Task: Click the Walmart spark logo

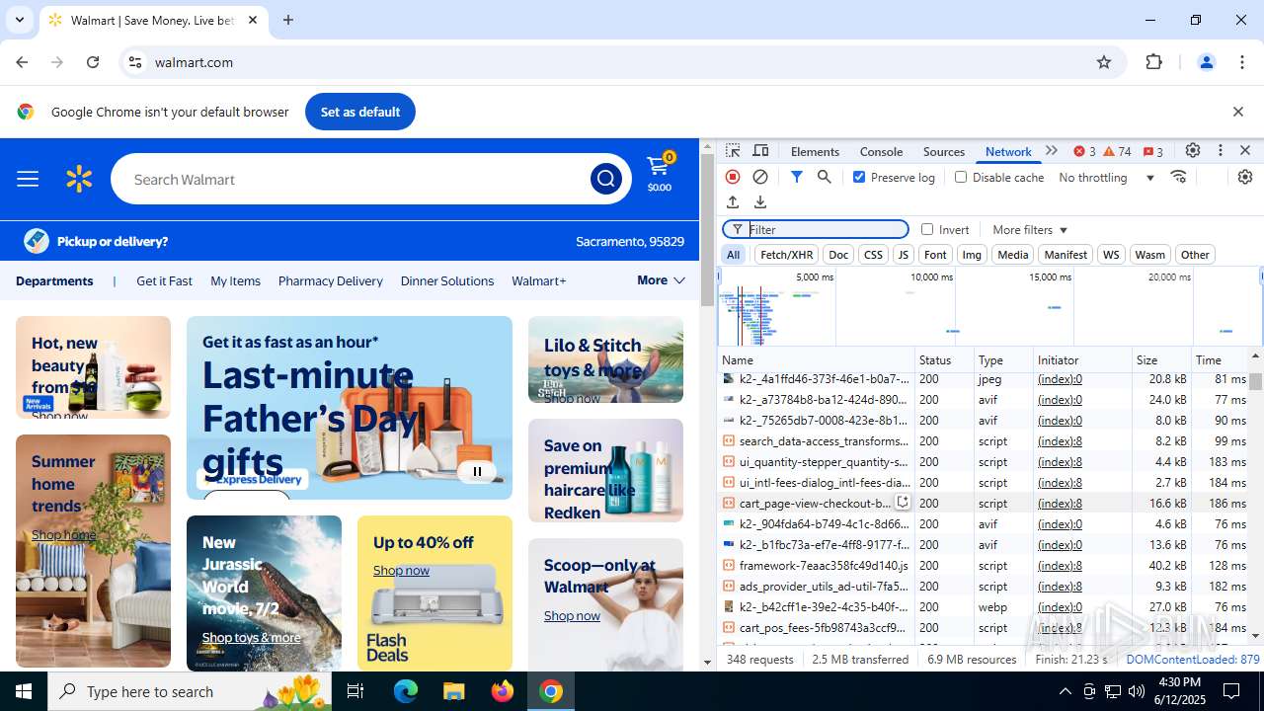Action: (x=79, y=179)
